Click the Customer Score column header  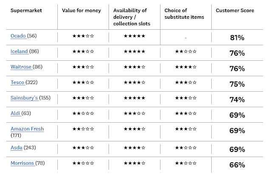point(235,11)
